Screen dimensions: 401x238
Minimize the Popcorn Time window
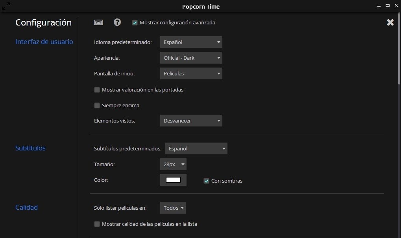click(x=379, y=5)
